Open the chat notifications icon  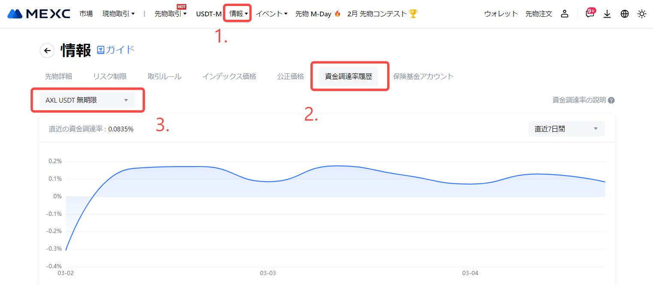click(x=590, y=14)
